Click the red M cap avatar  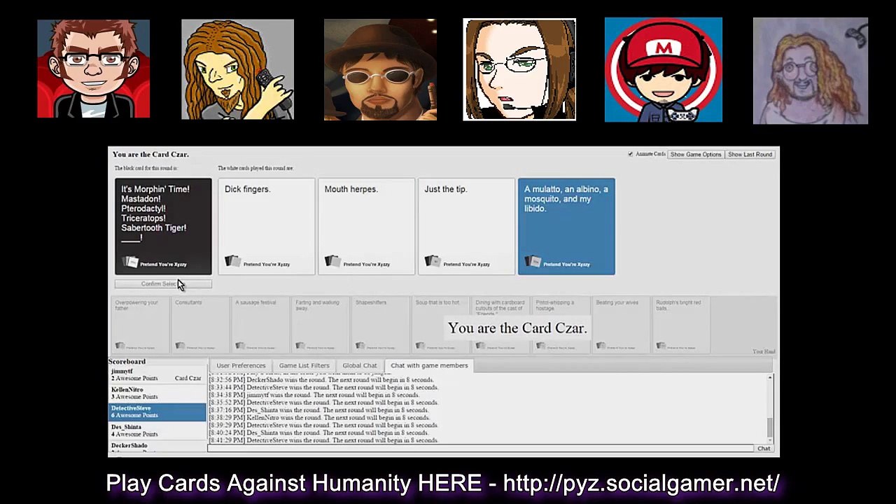[x=664, y=70]
